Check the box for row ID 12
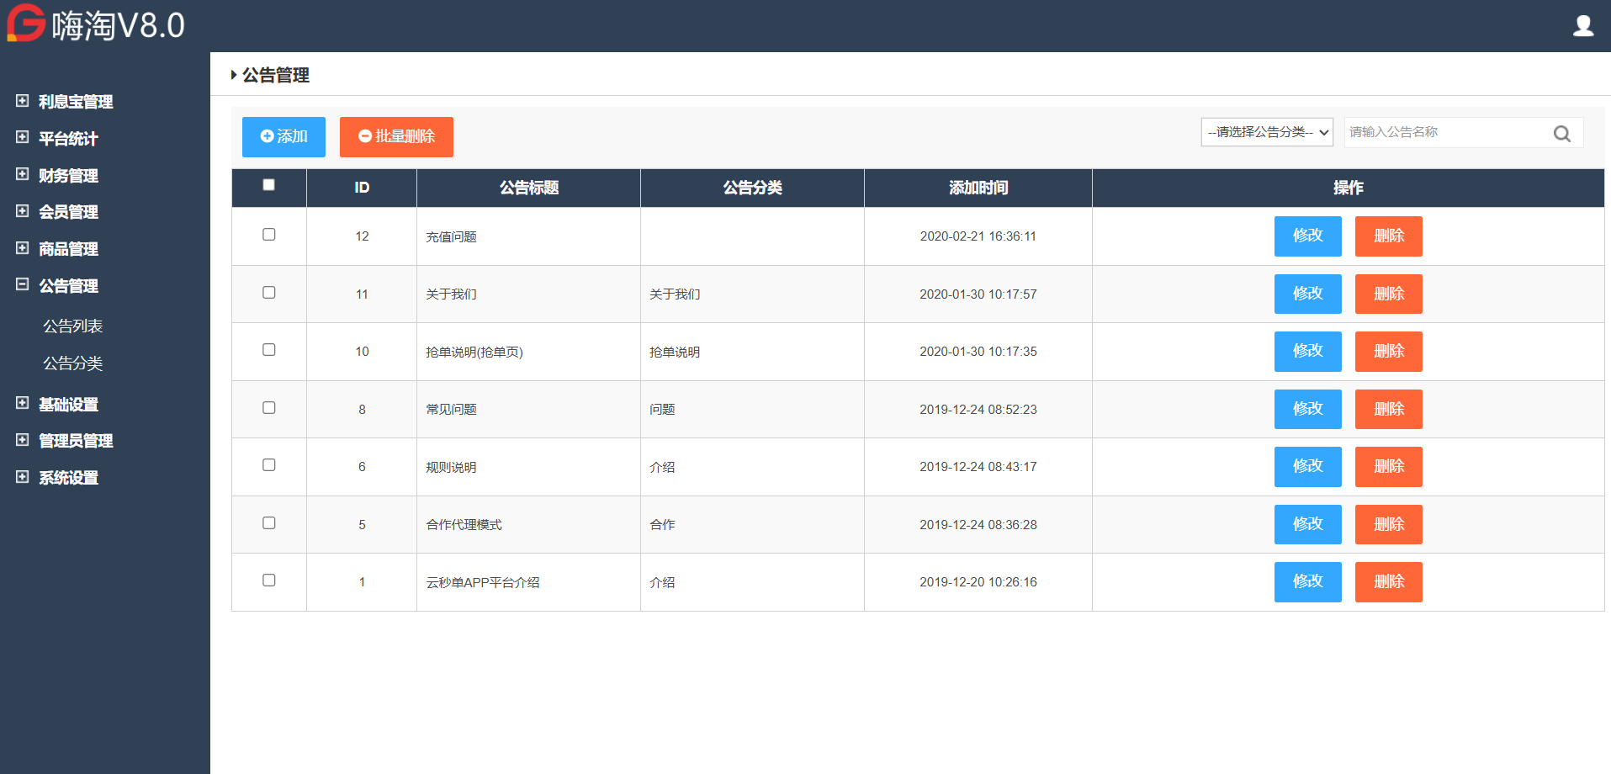The height and width of the screenshot is (774, 1611). 269,235
